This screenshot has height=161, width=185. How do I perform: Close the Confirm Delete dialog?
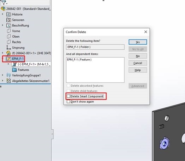coord(146,32)
